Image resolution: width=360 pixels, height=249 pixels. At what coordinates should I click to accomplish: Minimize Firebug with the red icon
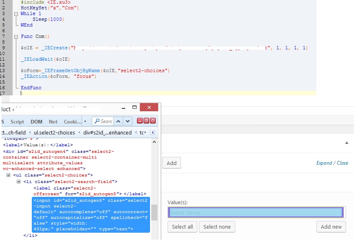[x=139, y=121]
